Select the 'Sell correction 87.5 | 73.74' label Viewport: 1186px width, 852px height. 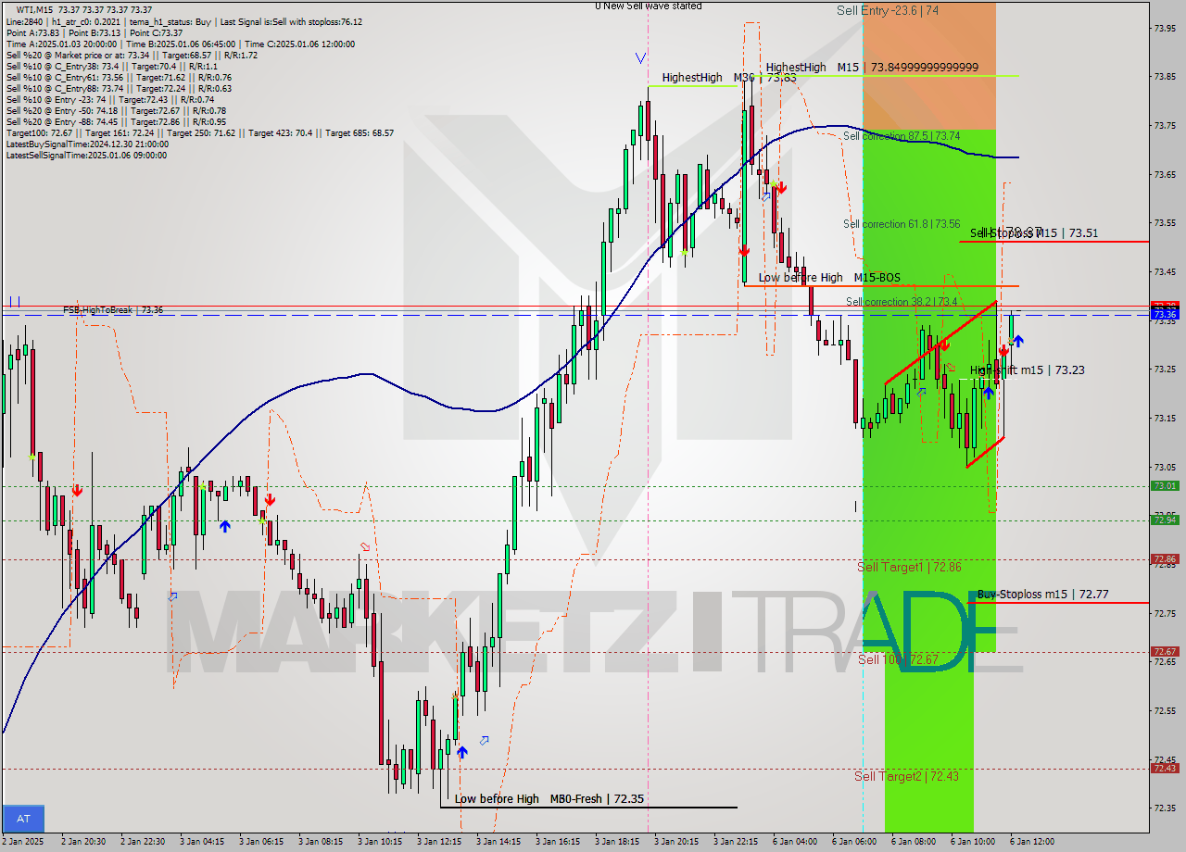coord(901,135)
